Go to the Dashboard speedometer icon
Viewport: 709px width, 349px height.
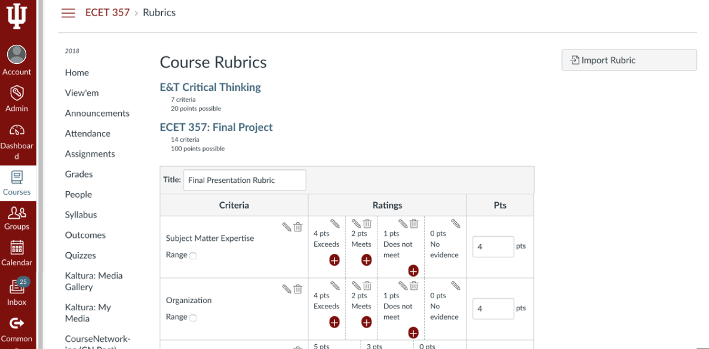pyautogui.click(x=17, y=130)
